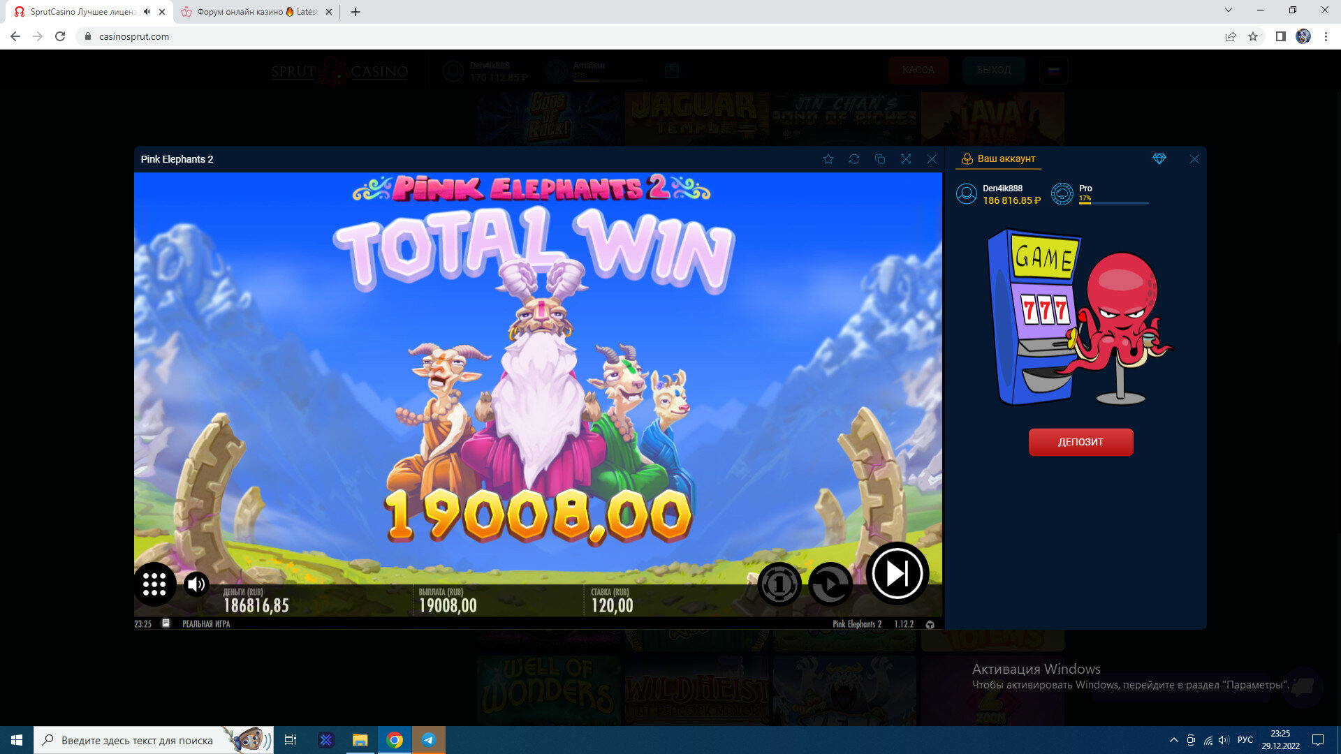Show hidden system tray icons
The height and width of the screenshot is (754, 1341).
point(1173,740)
